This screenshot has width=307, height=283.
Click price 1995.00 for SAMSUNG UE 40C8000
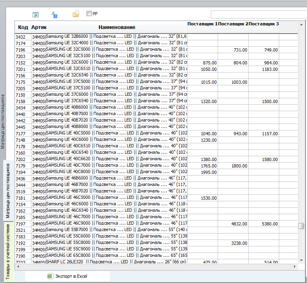pos(209,172)
